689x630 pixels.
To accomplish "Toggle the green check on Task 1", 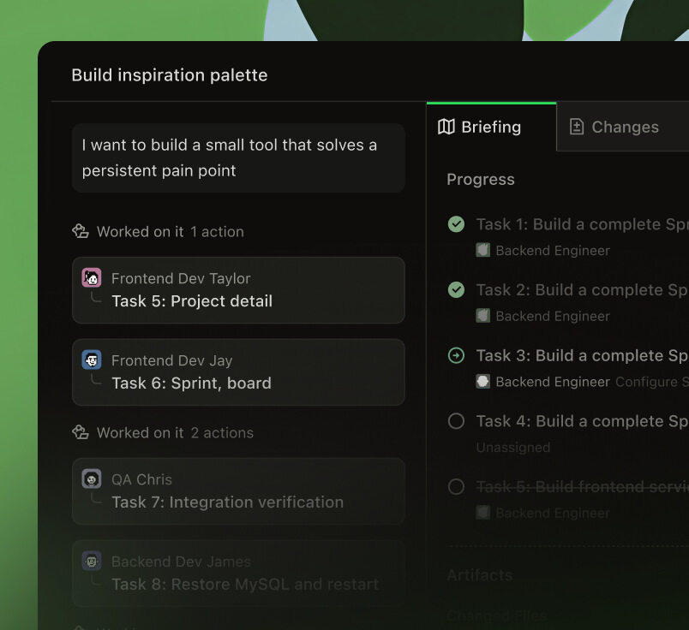I will click(456, 224).
